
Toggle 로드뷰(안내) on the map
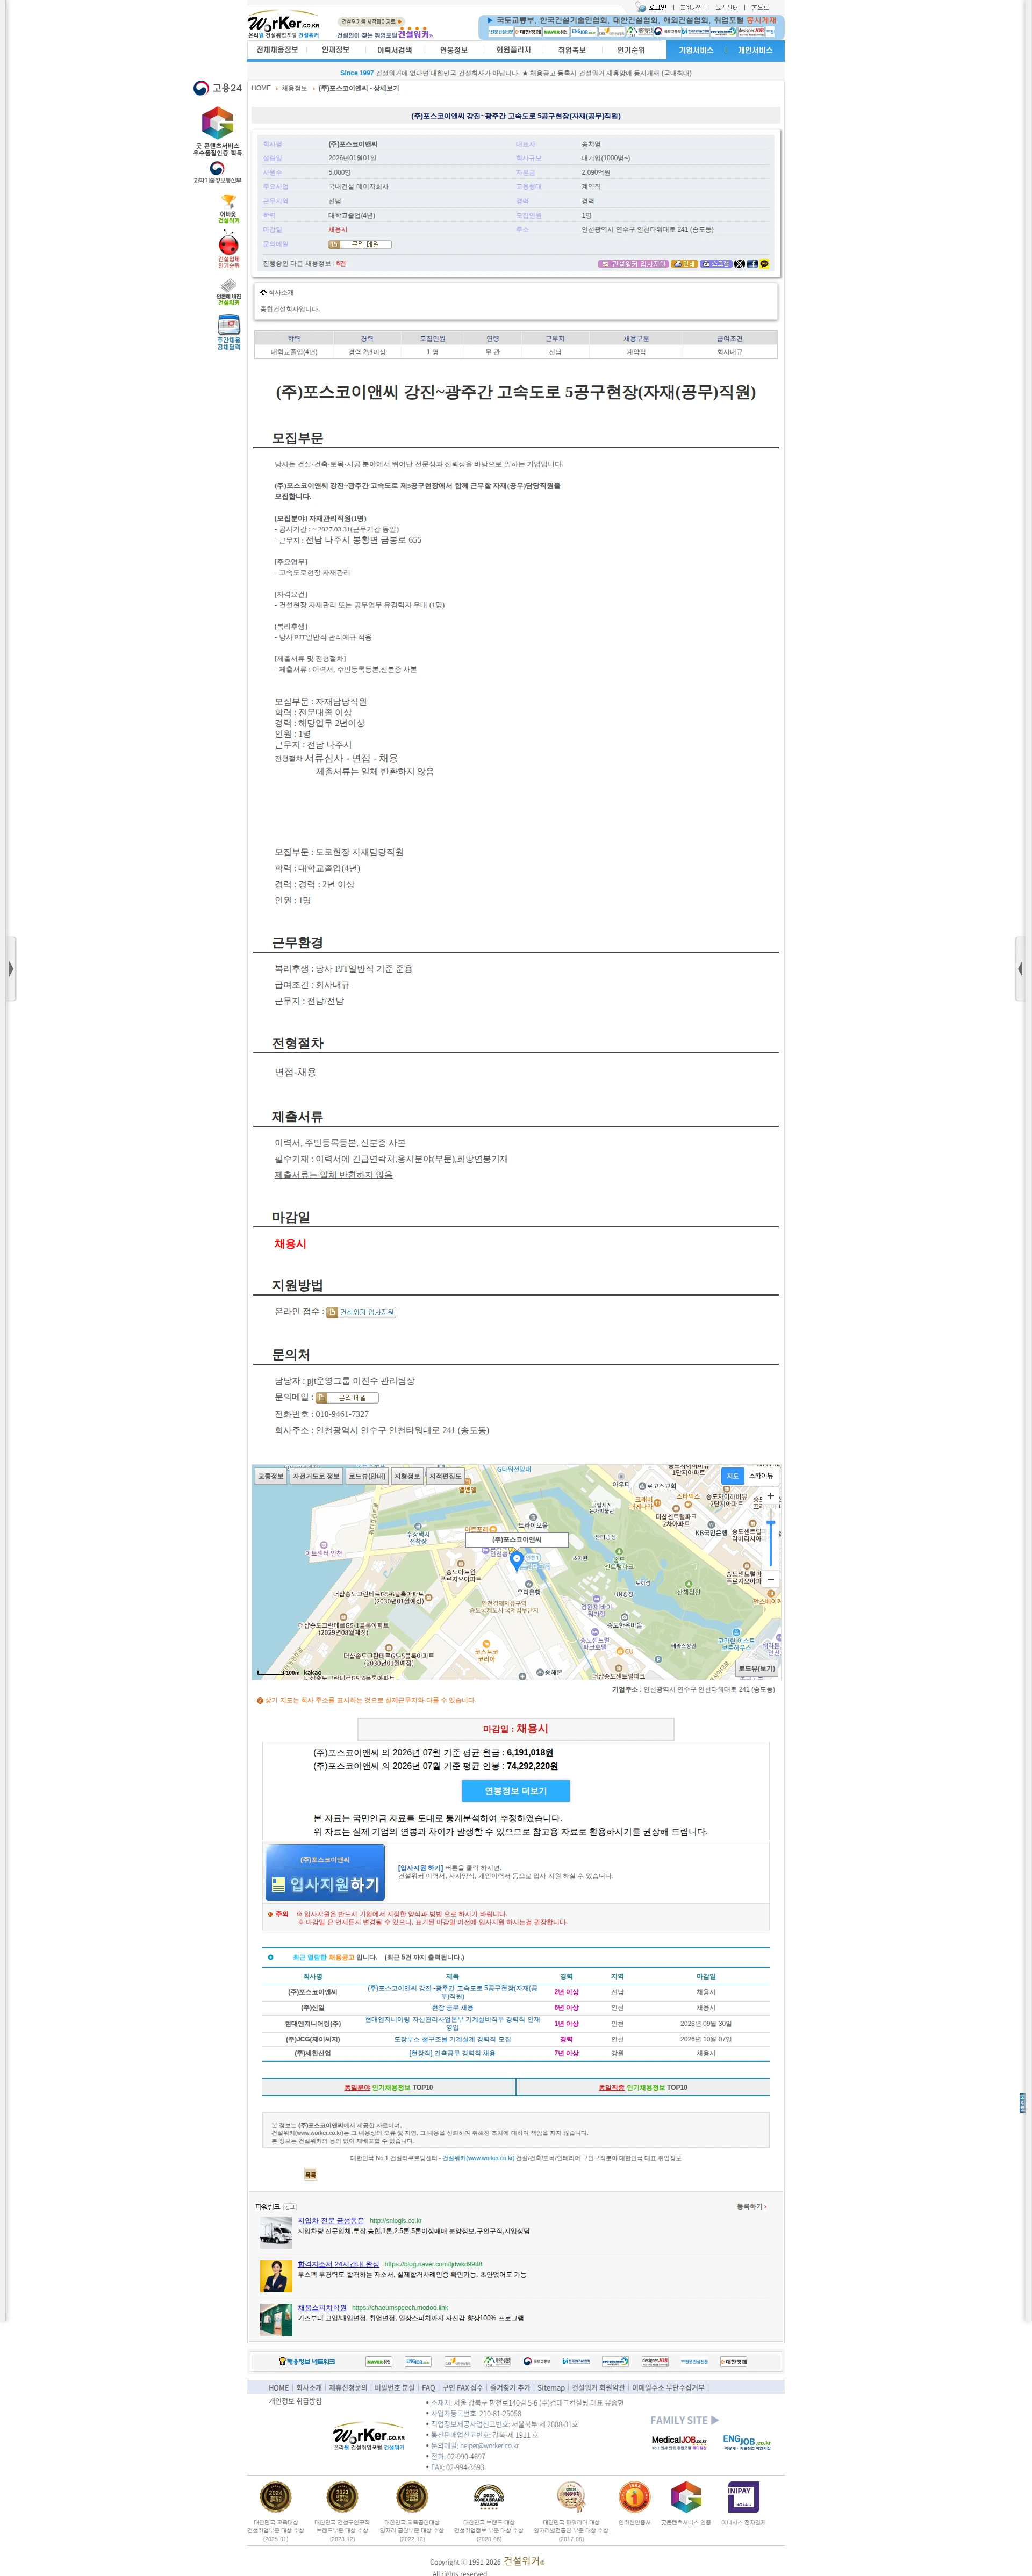[367, 1476]
